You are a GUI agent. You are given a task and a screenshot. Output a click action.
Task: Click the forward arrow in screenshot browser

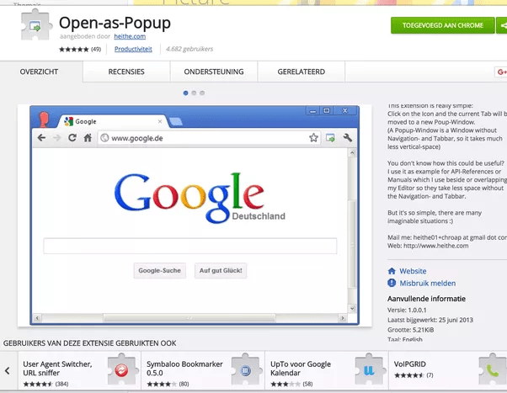pos(57,138)
